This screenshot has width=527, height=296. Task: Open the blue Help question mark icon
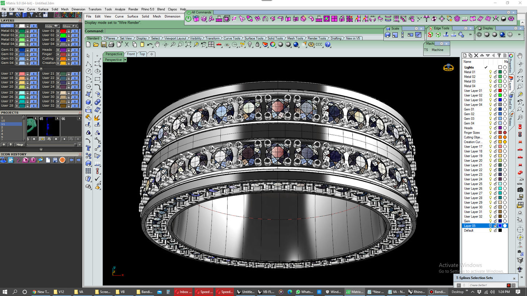[x=328, y=44]
